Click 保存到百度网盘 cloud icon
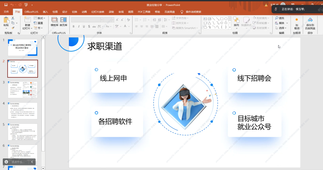 (310, 23)
